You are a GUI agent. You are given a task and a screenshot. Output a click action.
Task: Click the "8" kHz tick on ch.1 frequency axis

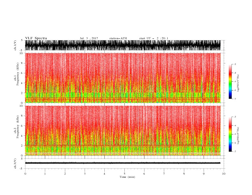(22, 63)
